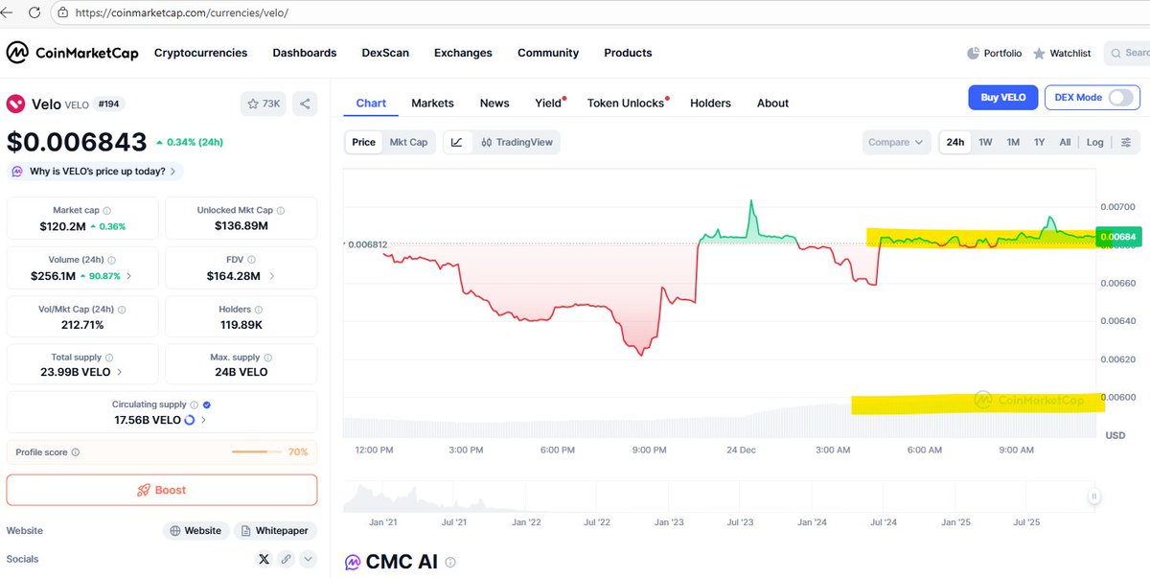Open the Compare dropdown
This screenshot has width=1150, height=578.
(896, 142)
